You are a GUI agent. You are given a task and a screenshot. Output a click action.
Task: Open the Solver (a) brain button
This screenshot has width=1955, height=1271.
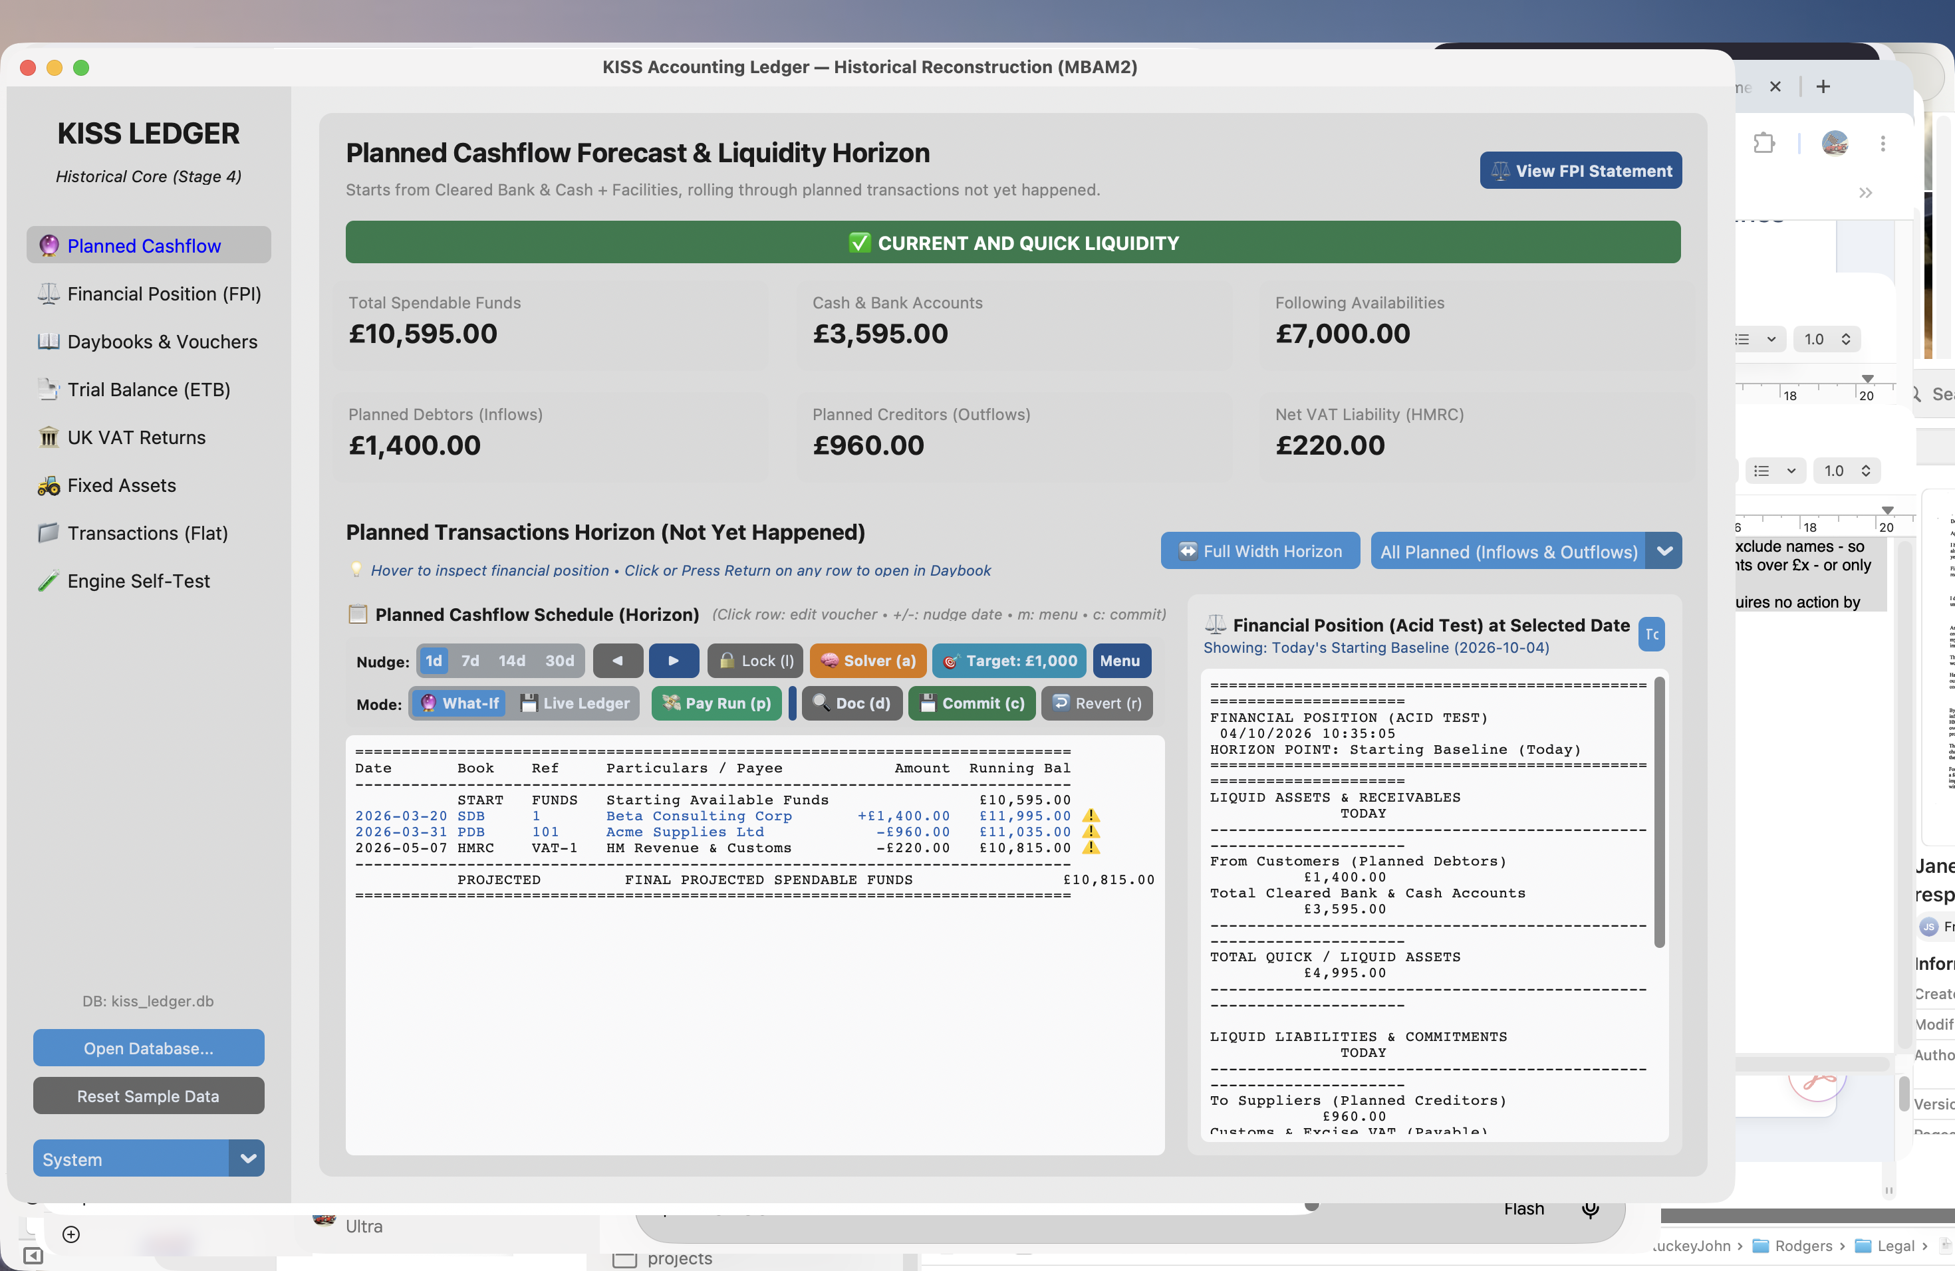tap(867, 661)
